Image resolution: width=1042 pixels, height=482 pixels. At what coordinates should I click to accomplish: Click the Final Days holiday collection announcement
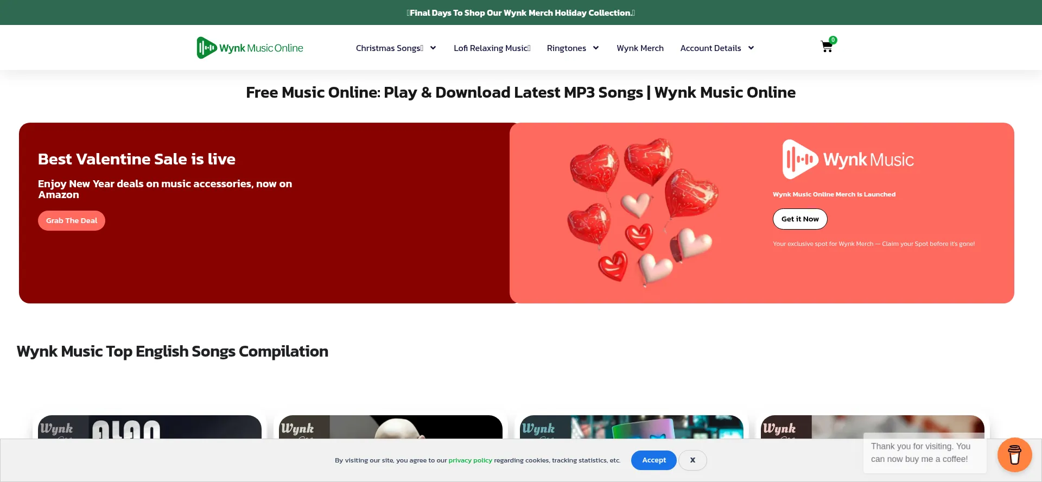point(521,12)
